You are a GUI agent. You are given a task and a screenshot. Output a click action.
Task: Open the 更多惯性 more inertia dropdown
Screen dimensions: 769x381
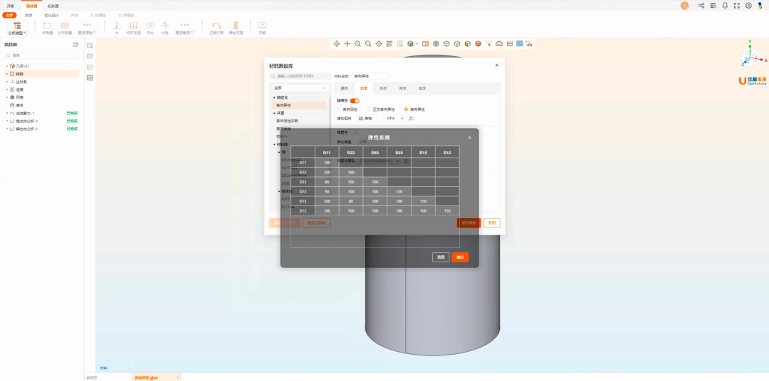point(87,28)
